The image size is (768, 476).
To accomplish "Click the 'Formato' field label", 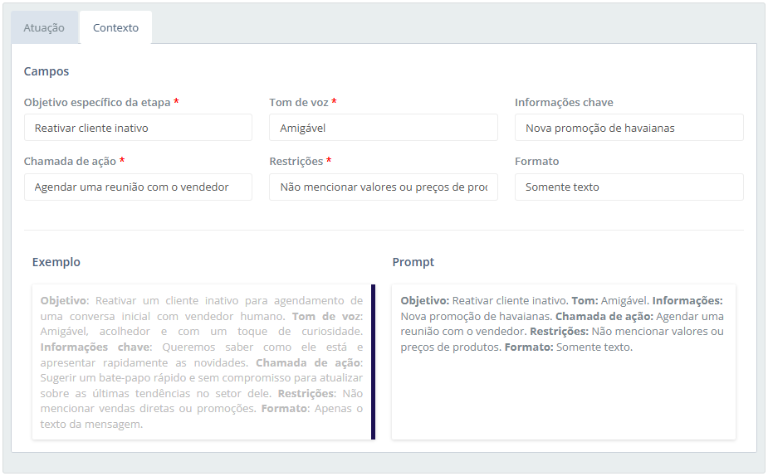I will [536, 161].
